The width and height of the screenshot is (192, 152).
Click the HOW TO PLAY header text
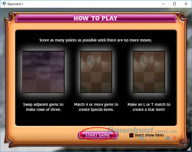point(96,18)
